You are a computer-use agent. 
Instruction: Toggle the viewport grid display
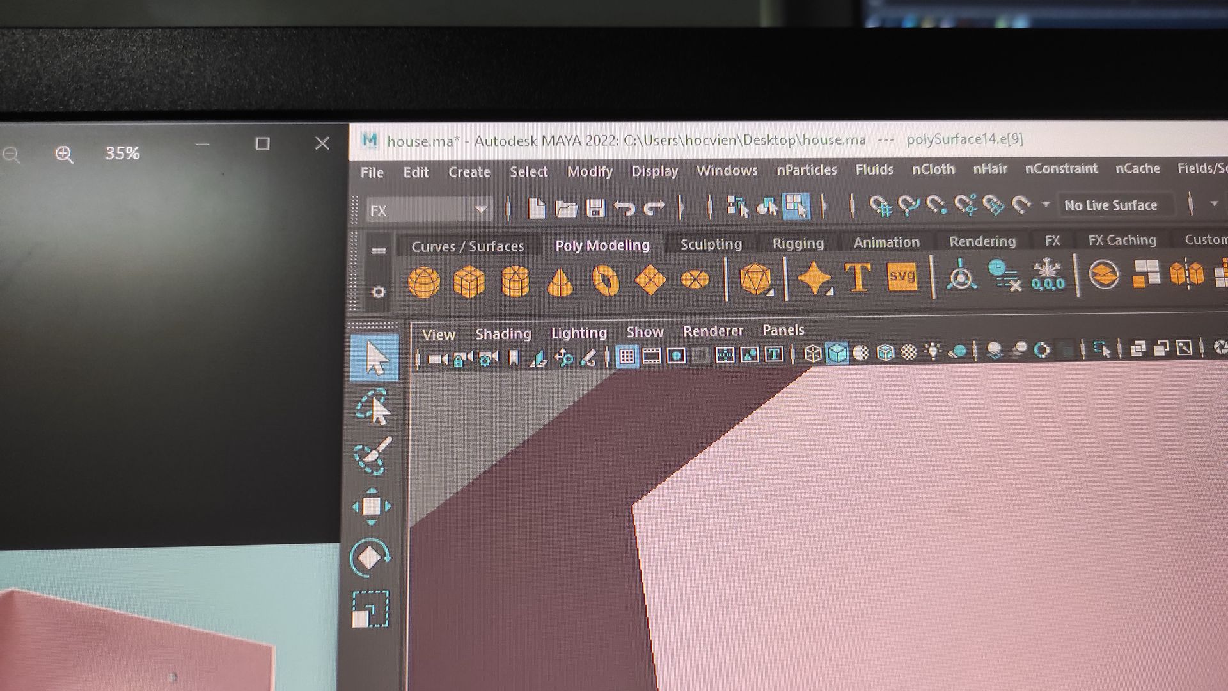point(627,356)
